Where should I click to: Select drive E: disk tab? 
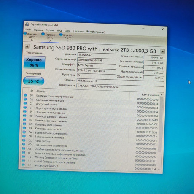click(x=67, y=38)
